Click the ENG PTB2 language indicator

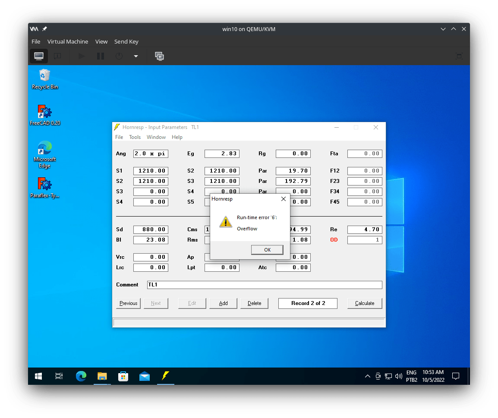click(412, 376)
